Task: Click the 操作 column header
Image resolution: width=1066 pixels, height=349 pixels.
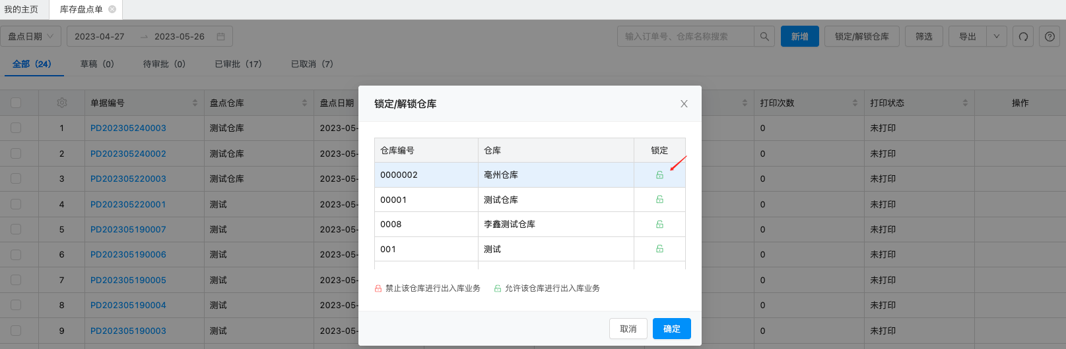Action: tap(1020, 103)
